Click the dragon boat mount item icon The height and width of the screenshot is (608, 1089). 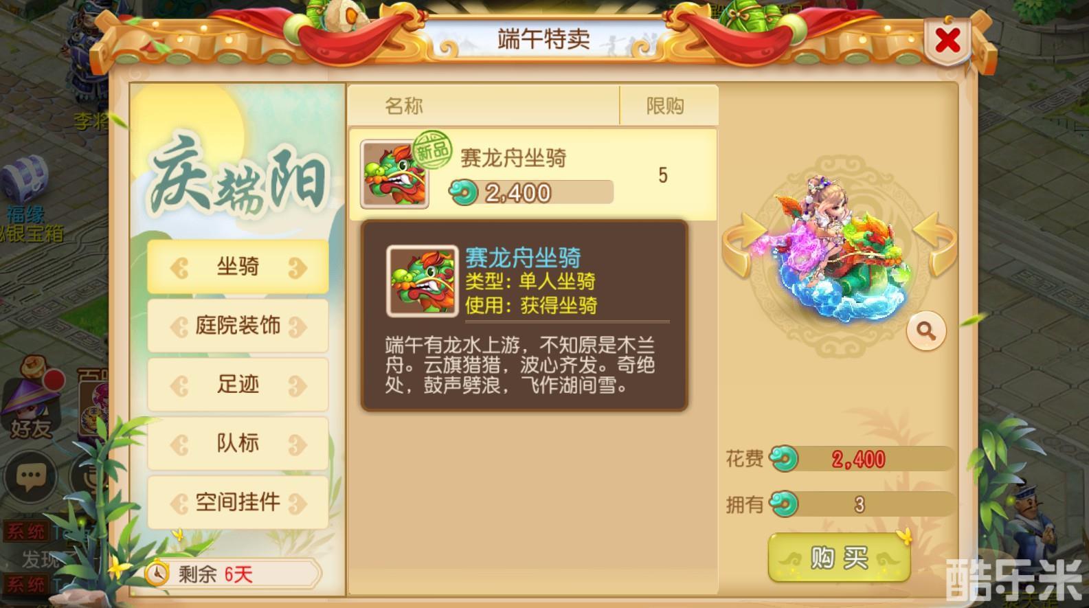[394, 174]
